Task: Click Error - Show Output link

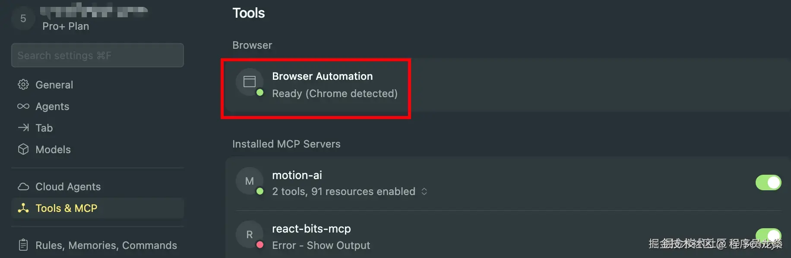Action: point(321,245)
